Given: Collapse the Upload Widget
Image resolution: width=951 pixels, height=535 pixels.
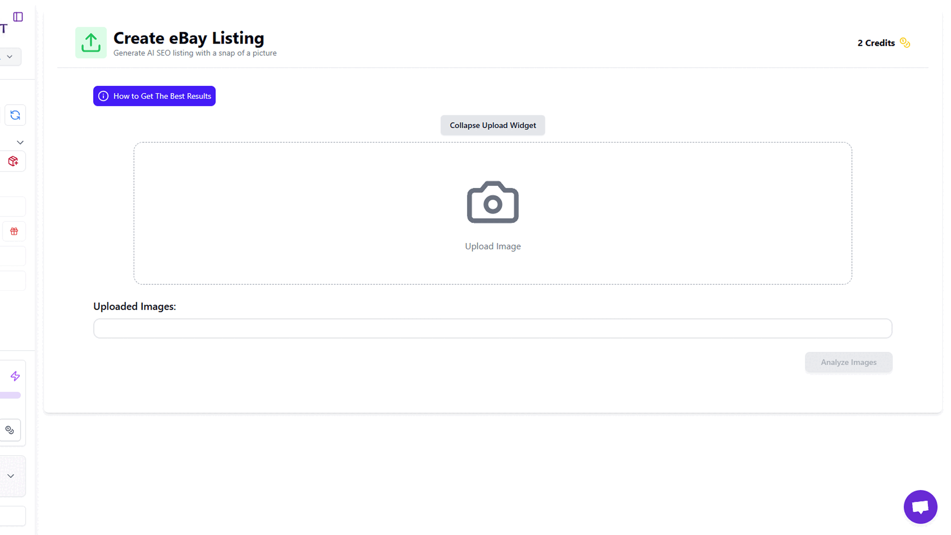Looking at the screenshot, I should pos(493,125).
